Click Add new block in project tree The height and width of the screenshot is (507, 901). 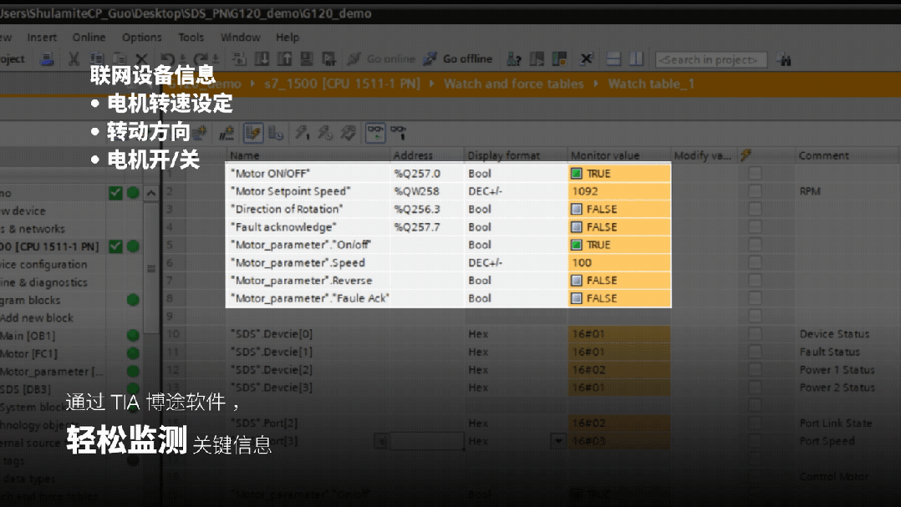pos(37,318)
